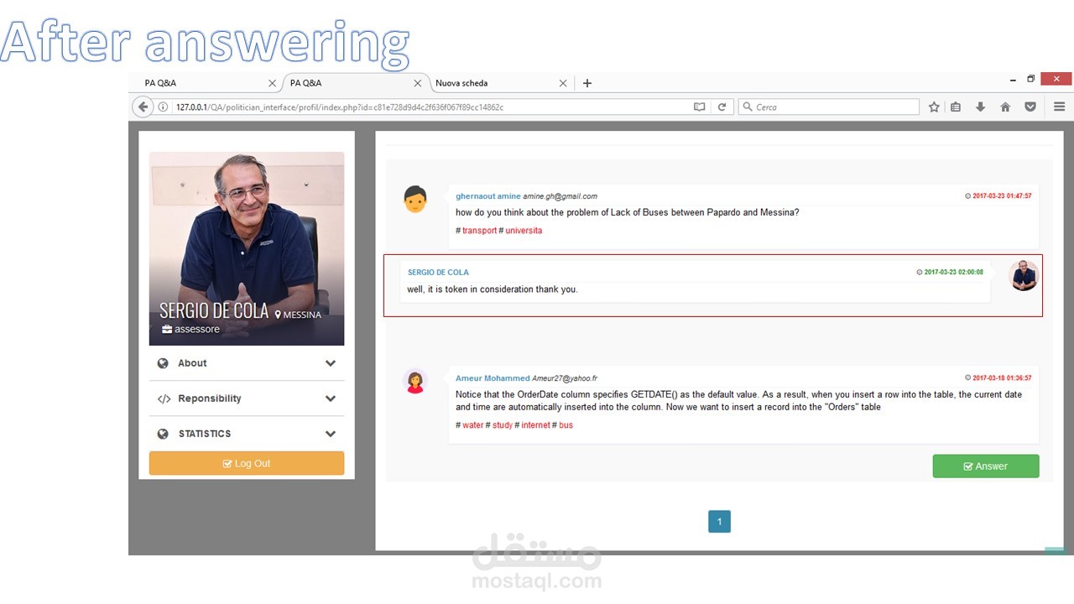The image size is (1074, 604).
Task: Click the globe icon beside STATISTICS
Action: pyautogui.click(x=163, y=434)
